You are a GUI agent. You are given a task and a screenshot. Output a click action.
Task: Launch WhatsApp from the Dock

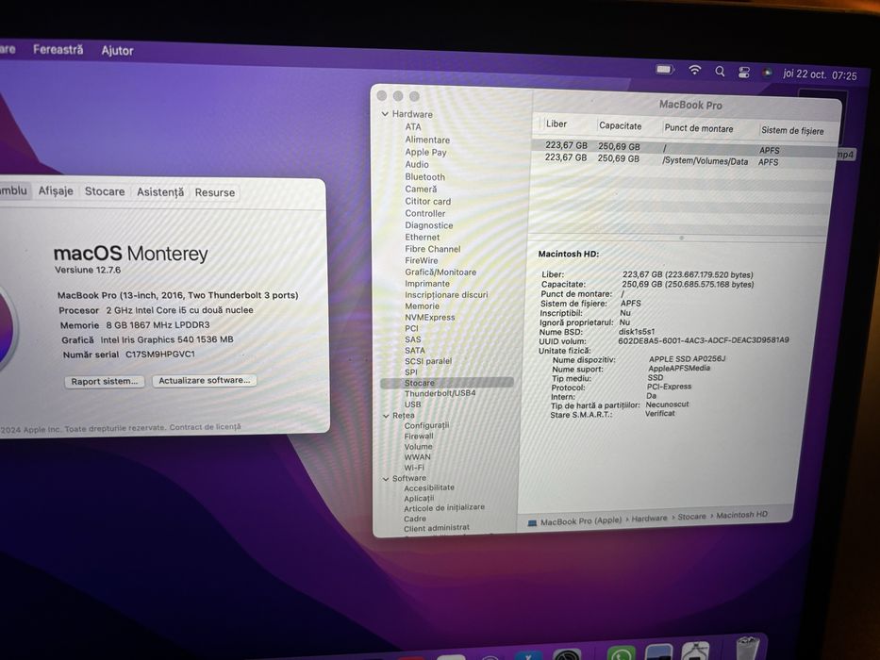pos(621,653)
